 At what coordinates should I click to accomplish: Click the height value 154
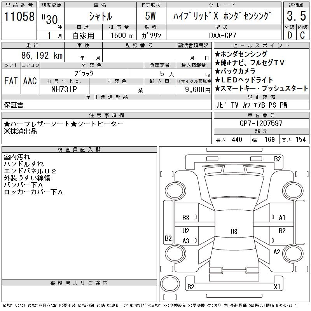[x=301, y=140]
